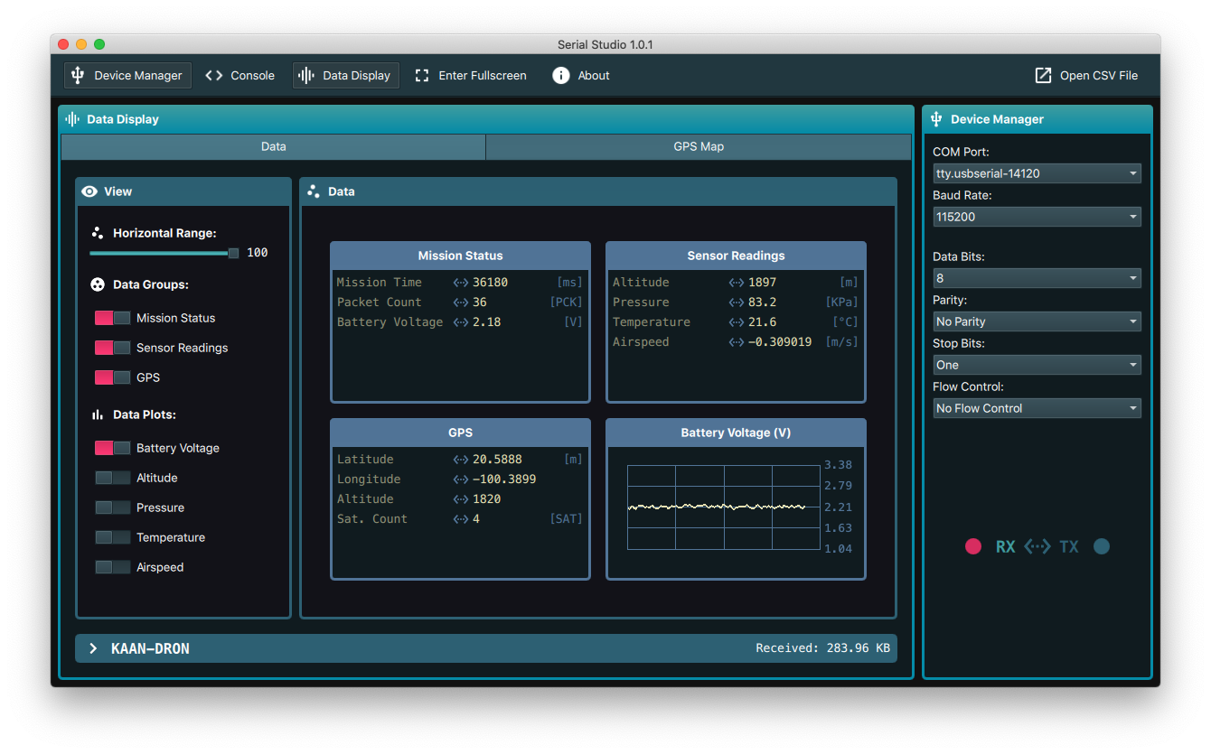
Task: Open the About dialog
Action: pos(581,76)
